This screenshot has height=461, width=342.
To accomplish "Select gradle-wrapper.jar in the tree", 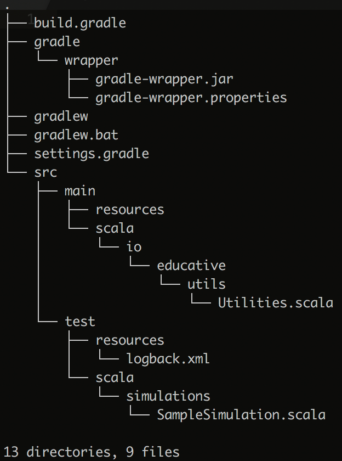I will [x=164, y=80].
